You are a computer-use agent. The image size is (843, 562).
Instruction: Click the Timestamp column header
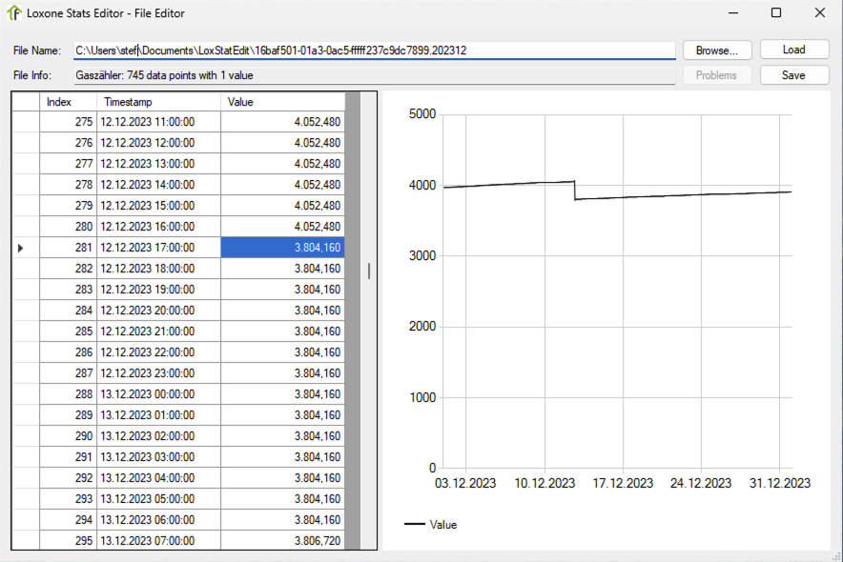click(x=157, y=102)
